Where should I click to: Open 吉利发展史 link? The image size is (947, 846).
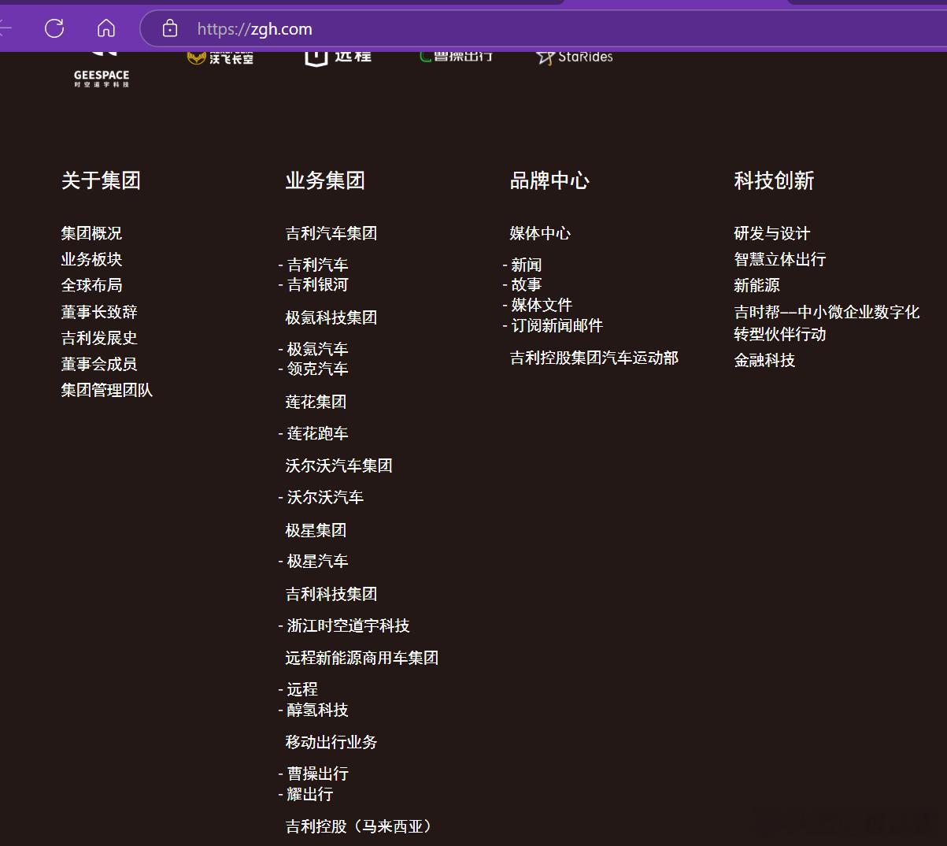pos(99,338)
